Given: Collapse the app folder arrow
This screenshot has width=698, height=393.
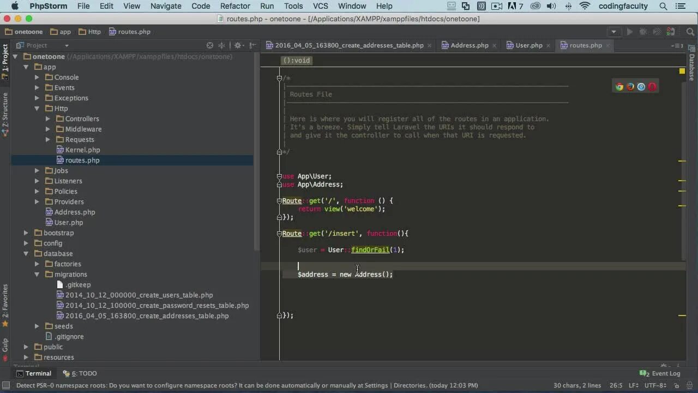Looking at the screenshot, I should [26, 67].
